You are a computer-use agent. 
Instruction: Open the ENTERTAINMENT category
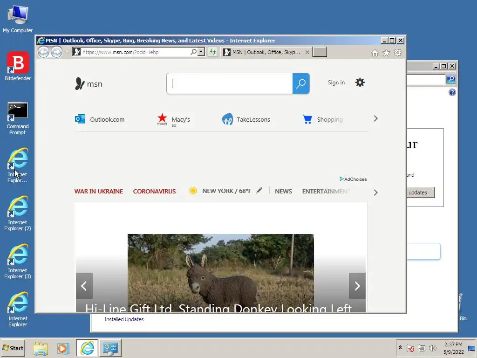tap(326, 191)
